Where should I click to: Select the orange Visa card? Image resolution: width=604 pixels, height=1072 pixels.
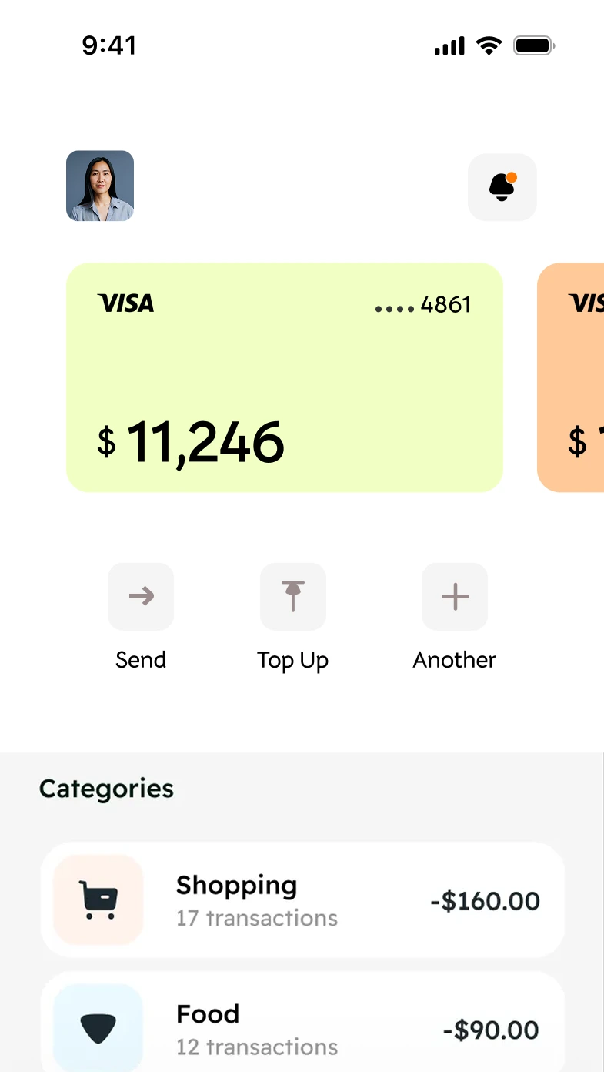coord(571,377)
